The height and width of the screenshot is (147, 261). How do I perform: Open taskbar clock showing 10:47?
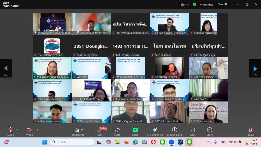point(251,142)
